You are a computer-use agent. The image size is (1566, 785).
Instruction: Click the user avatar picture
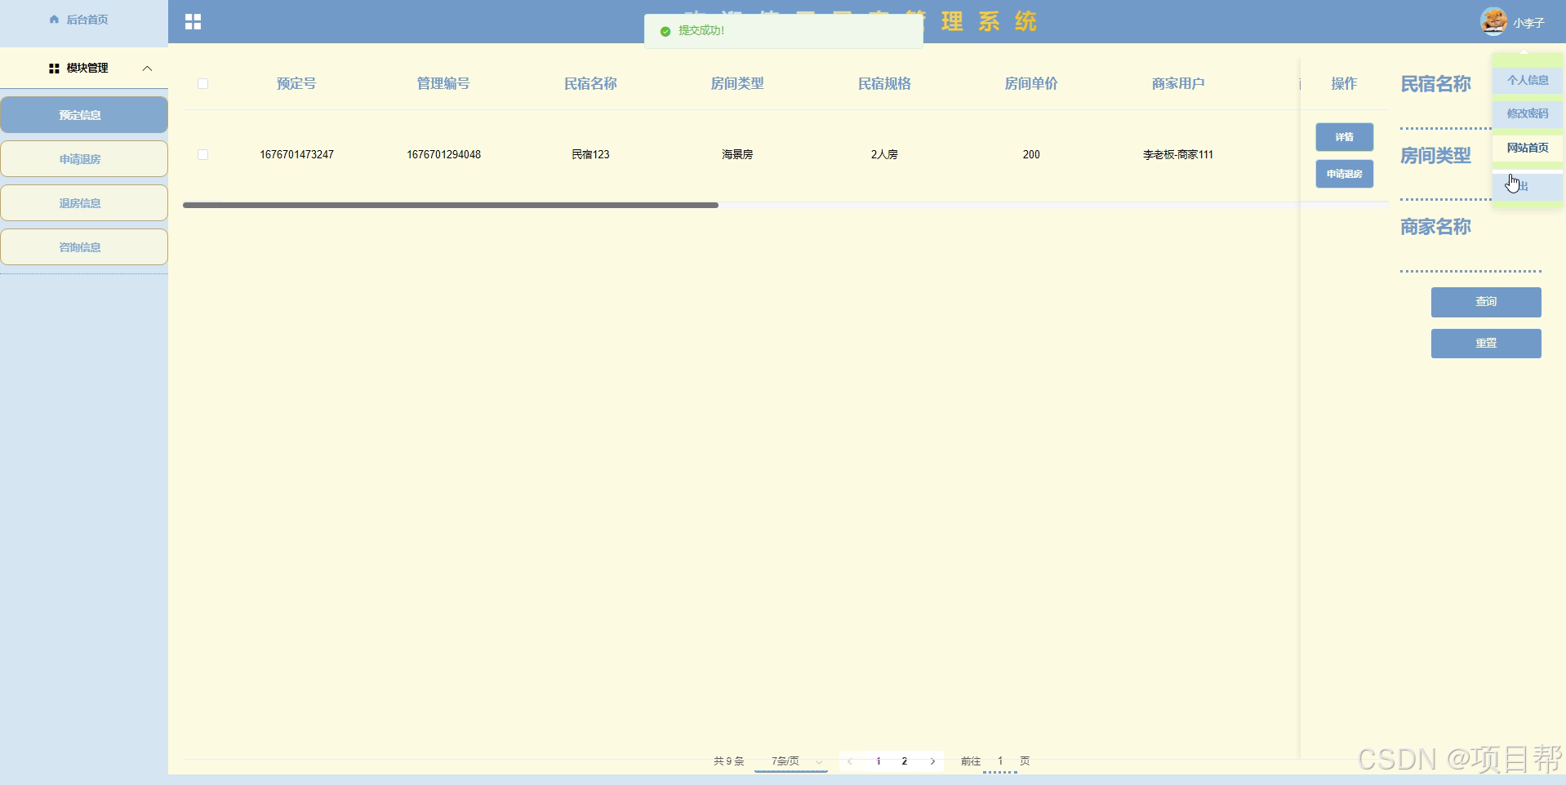click(1493, 21)
